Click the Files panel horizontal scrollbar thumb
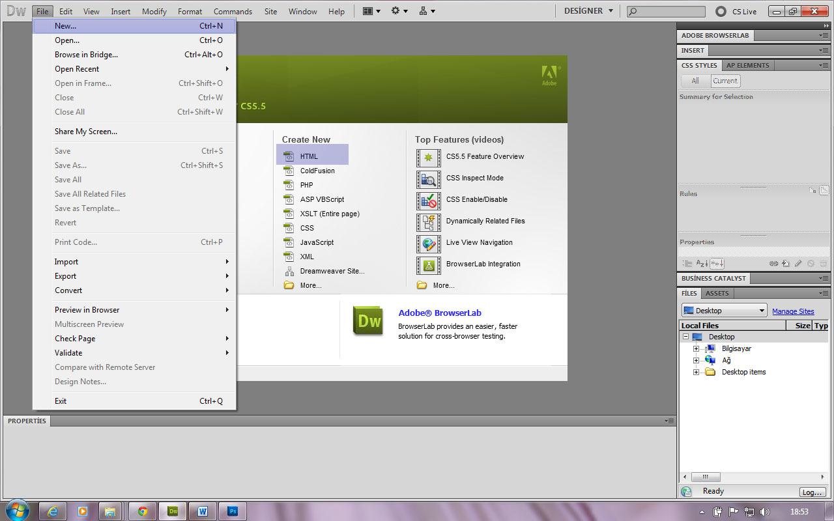The width and height of the screenshot is (834, 521). pos(705,477)
